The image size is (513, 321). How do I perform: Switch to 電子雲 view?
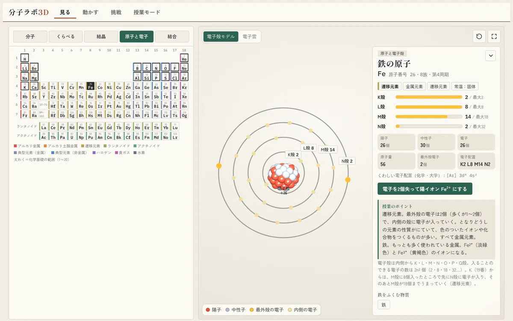pos(249,36)
